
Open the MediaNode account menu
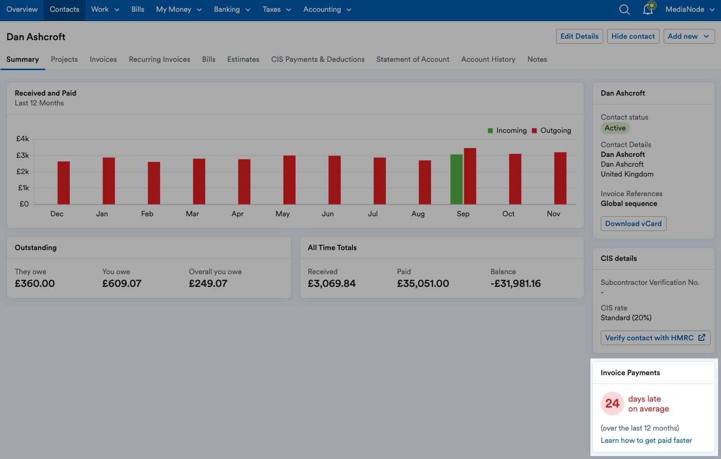(x=690, y=9)
